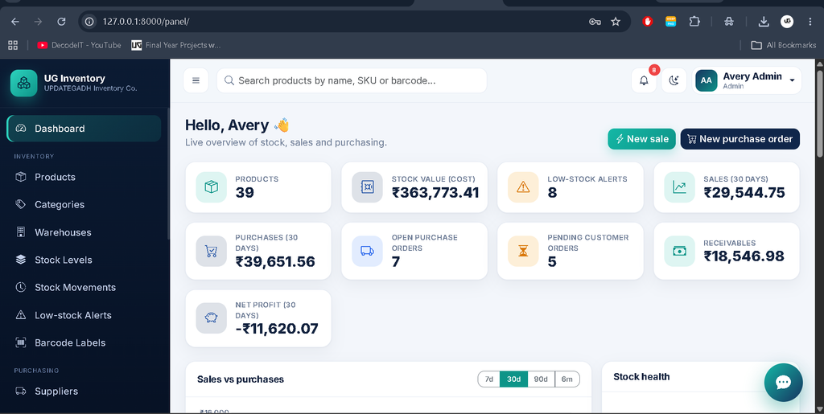The image size is (824, 414).
Task: Open browser downloads icon
Action: 764,22
